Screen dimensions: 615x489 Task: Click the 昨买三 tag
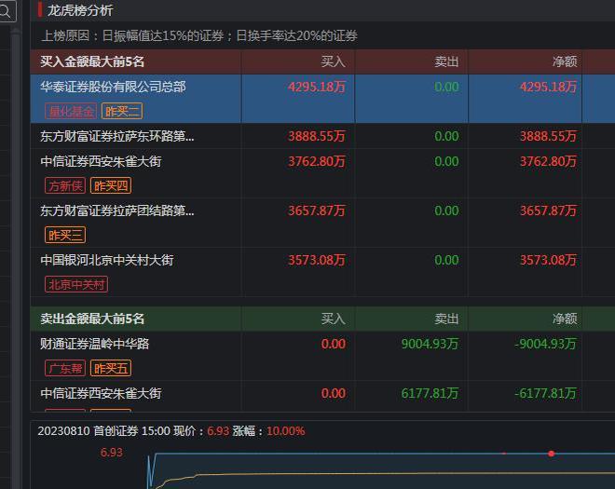65,235
